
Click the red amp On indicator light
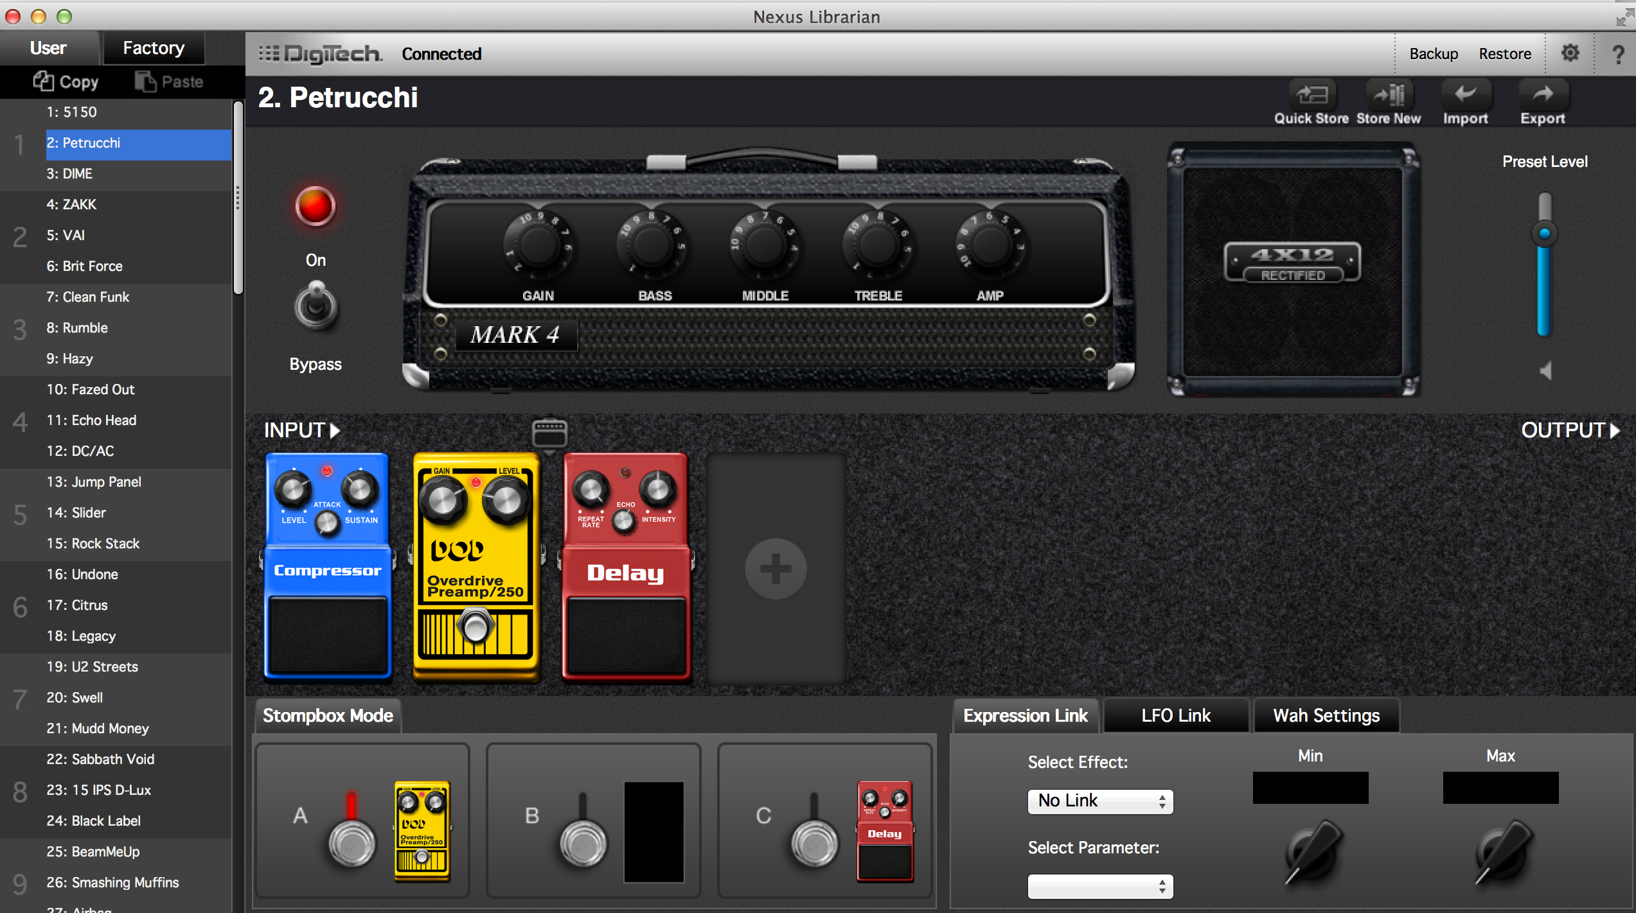point(315,207)
